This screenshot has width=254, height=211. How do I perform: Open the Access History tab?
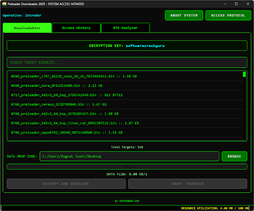pos(76,28)
